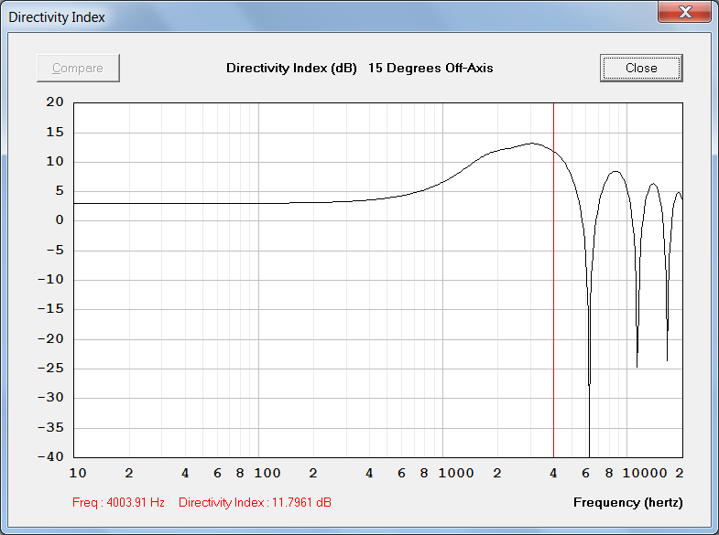Click the 100 label on frequency axis
The image size is (719, 535).
click(267, 473)
